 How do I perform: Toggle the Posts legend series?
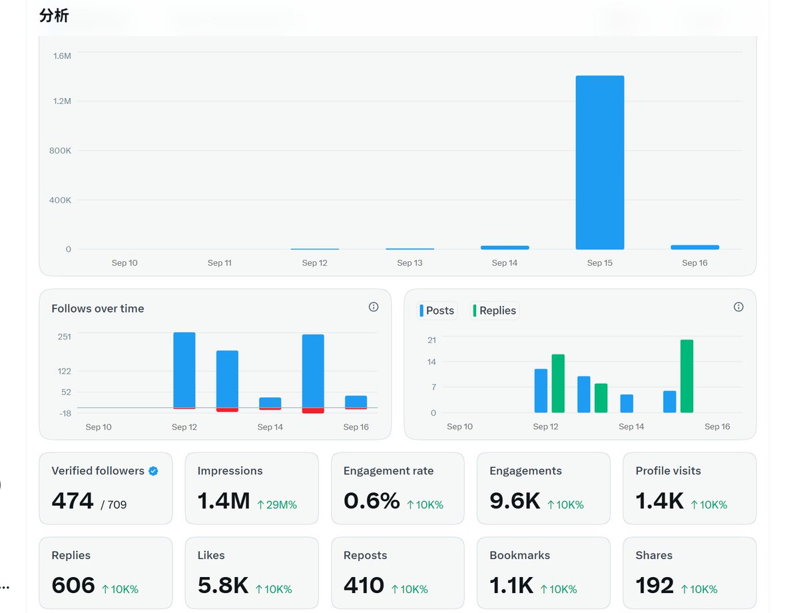coord(437,310)
